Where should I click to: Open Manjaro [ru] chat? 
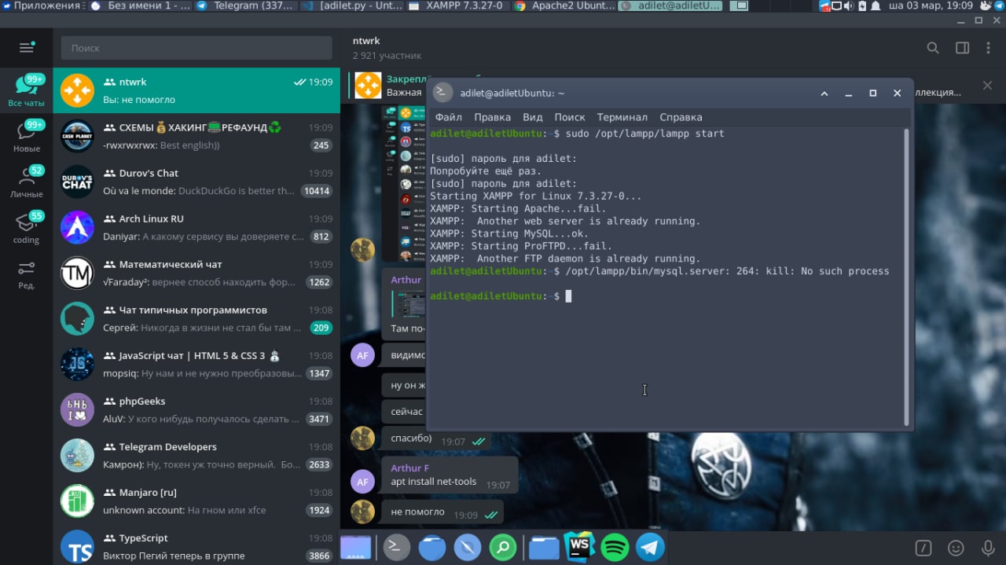pos(196,501)
